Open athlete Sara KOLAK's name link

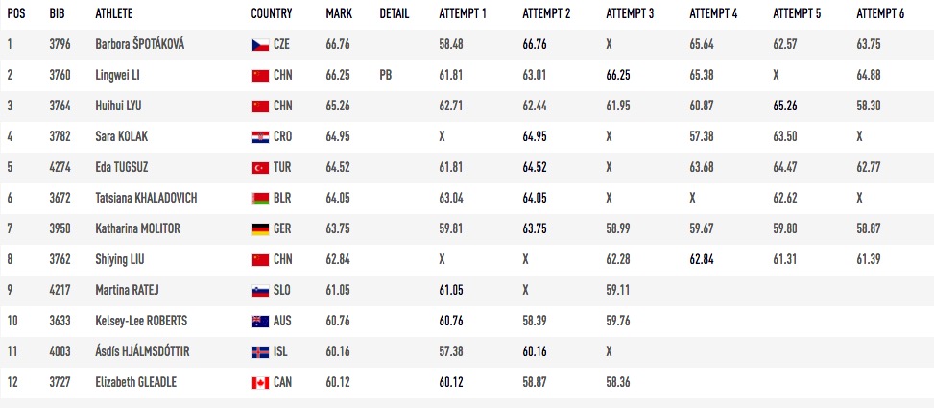click(122, 136)
